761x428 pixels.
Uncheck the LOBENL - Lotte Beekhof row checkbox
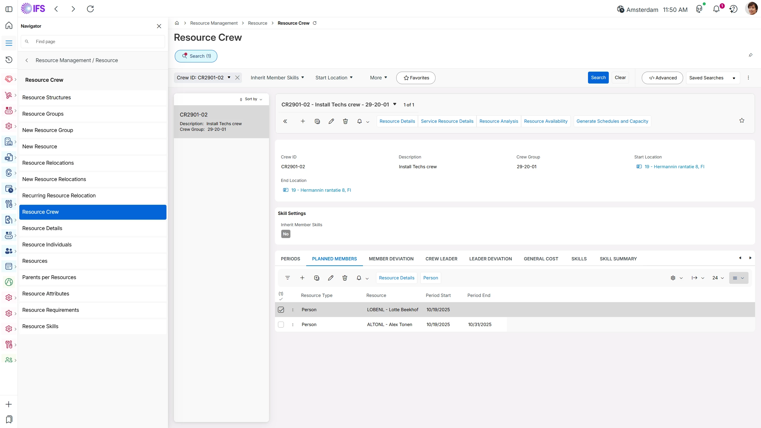(281, 310)
